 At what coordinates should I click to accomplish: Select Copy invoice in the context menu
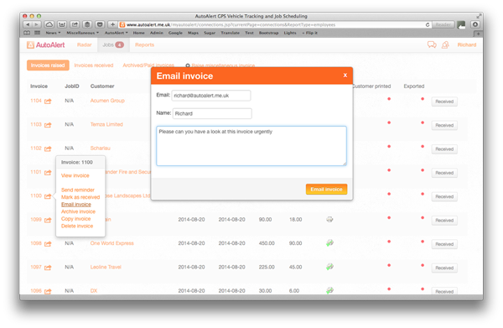(x=75, y=219)
